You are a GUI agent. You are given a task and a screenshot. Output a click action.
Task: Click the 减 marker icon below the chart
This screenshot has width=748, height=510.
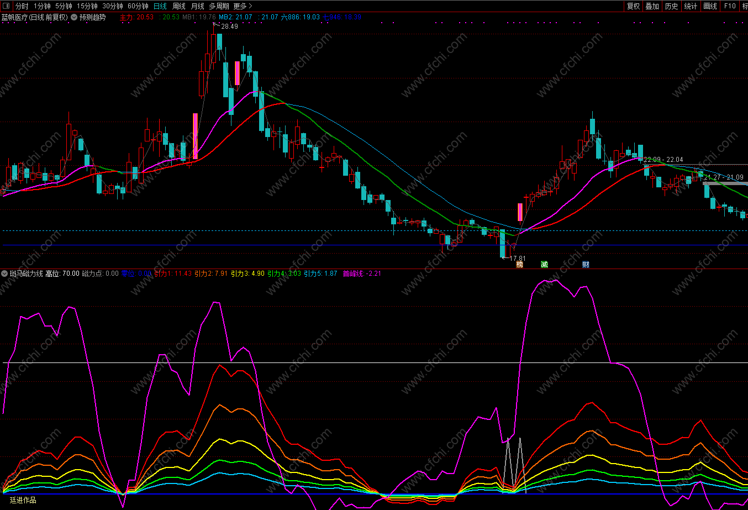pos(544,265)
